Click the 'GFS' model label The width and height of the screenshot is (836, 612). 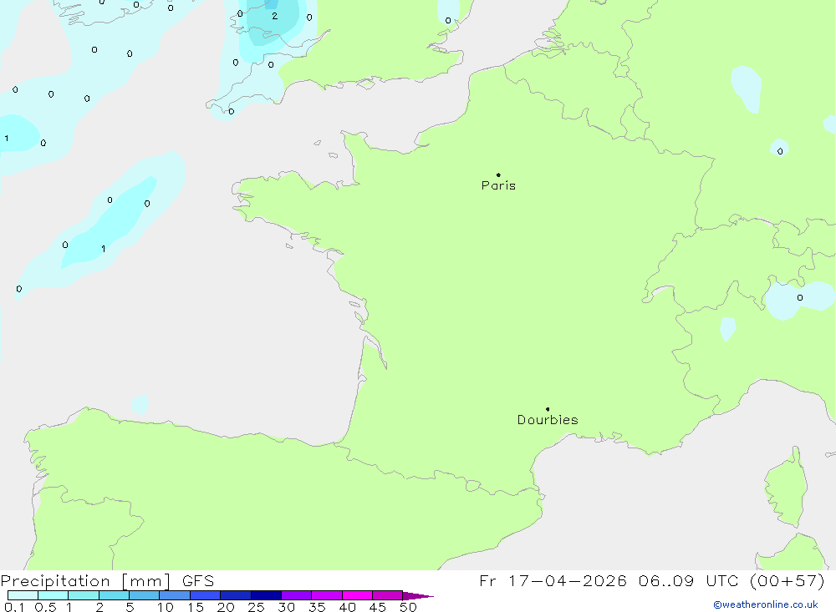pos(198,581)
